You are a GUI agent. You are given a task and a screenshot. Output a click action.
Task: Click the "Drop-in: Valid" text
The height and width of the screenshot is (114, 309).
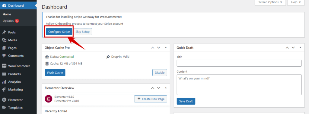[120, 57]
